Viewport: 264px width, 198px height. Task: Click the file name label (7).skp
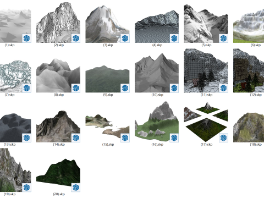tap(9, 95)
